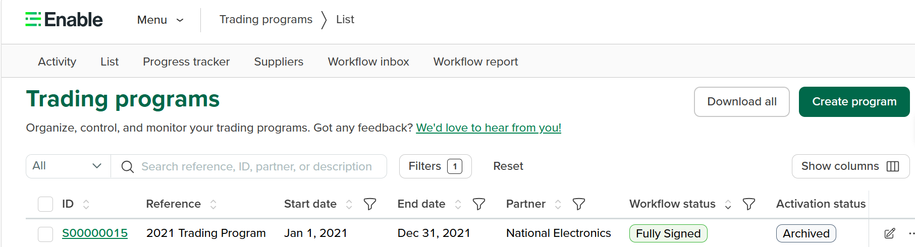Click the Enable logo icon
This screenshot has width=915, height=247.
[x=33, y=19]
